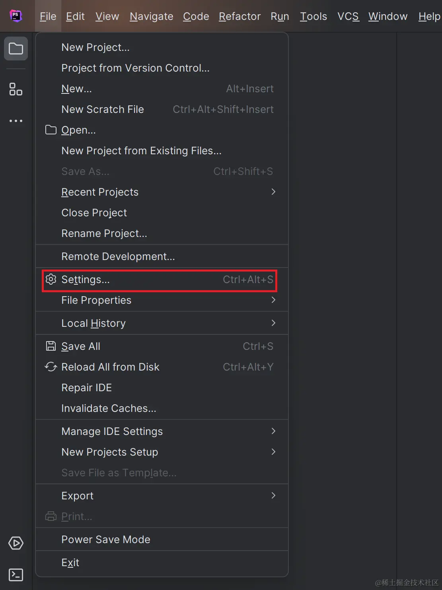Click the Reload All from Disk icon

pos(51,367)
